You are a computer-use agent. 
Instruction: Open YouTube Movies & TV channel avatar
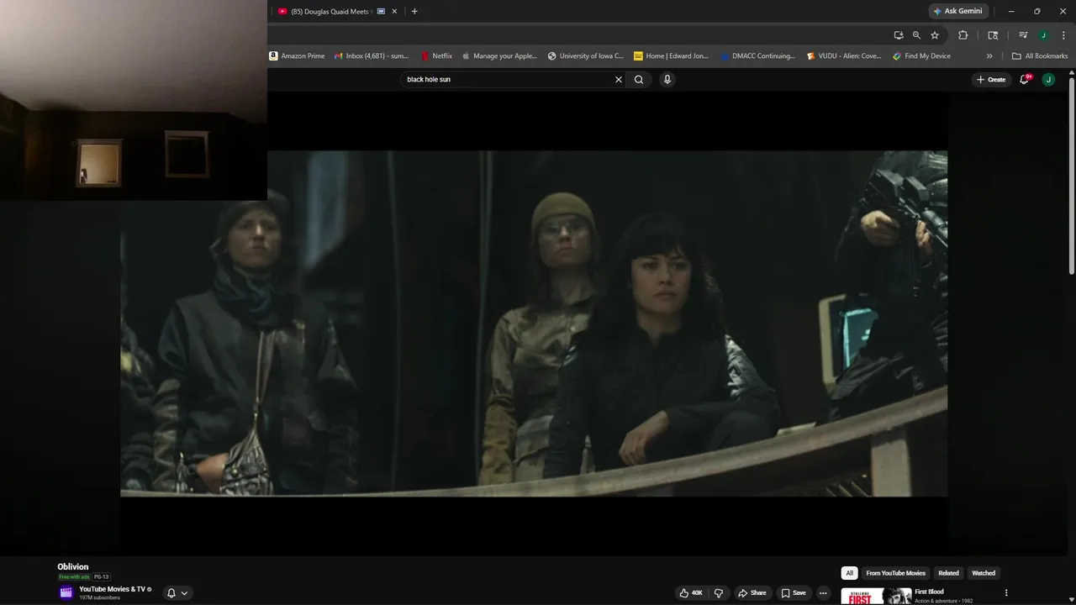[66, 592]
